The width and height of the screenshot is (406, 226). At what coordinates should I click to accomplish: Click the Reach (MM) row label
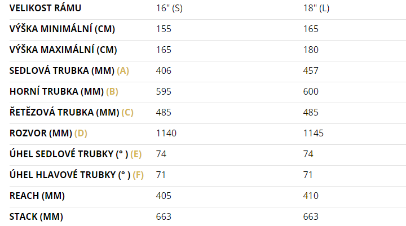(x=37, y=196)
